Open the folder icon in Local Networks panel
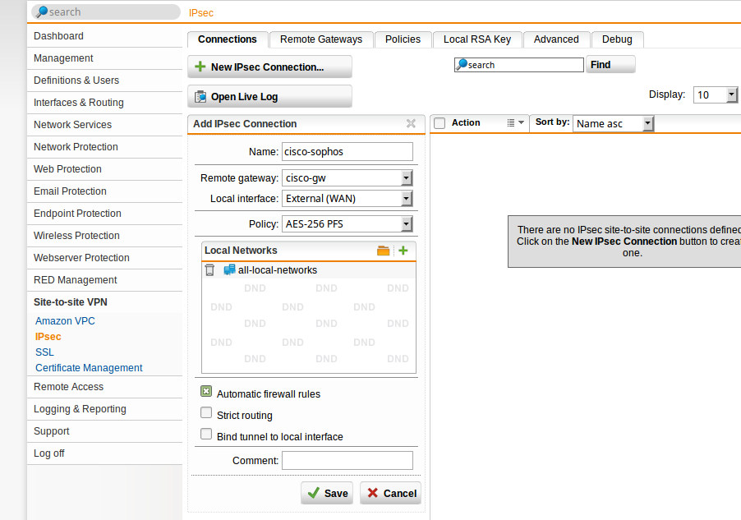Image resolution: width=741 pixels, height=520 pixels. (383, 251)
